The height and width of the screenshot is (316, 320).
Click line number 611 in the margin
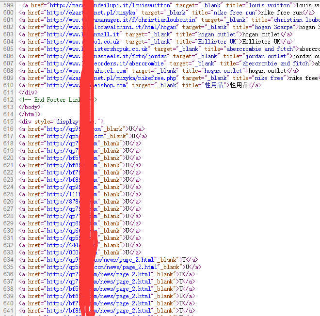8,93
